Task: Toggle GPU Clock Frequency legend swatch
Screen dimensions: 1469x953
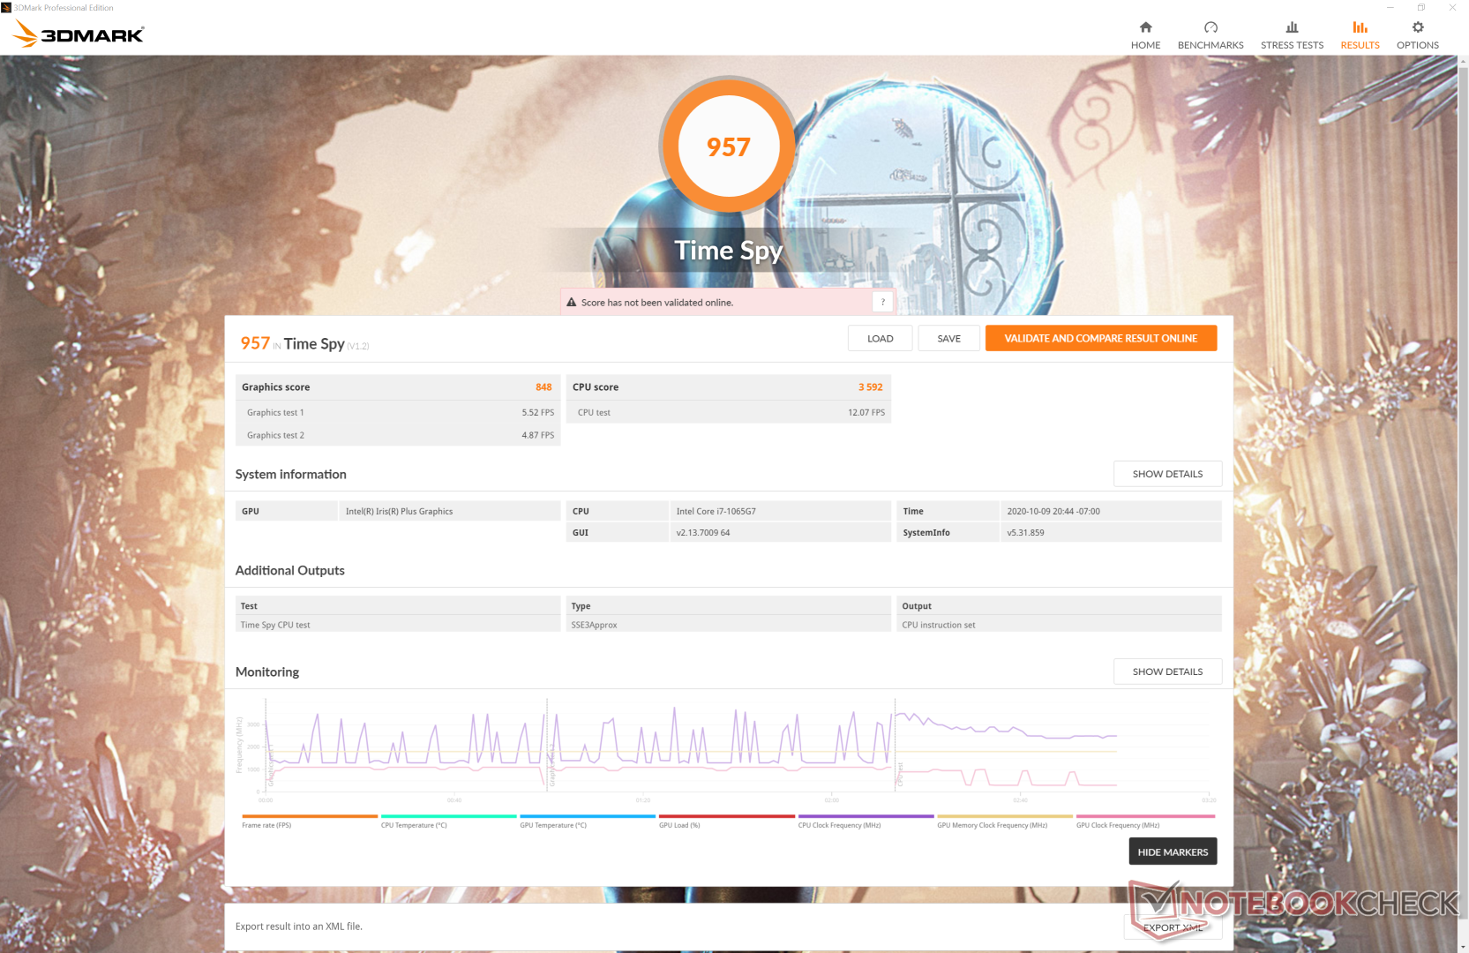Action: click(x=1145, y=816)
